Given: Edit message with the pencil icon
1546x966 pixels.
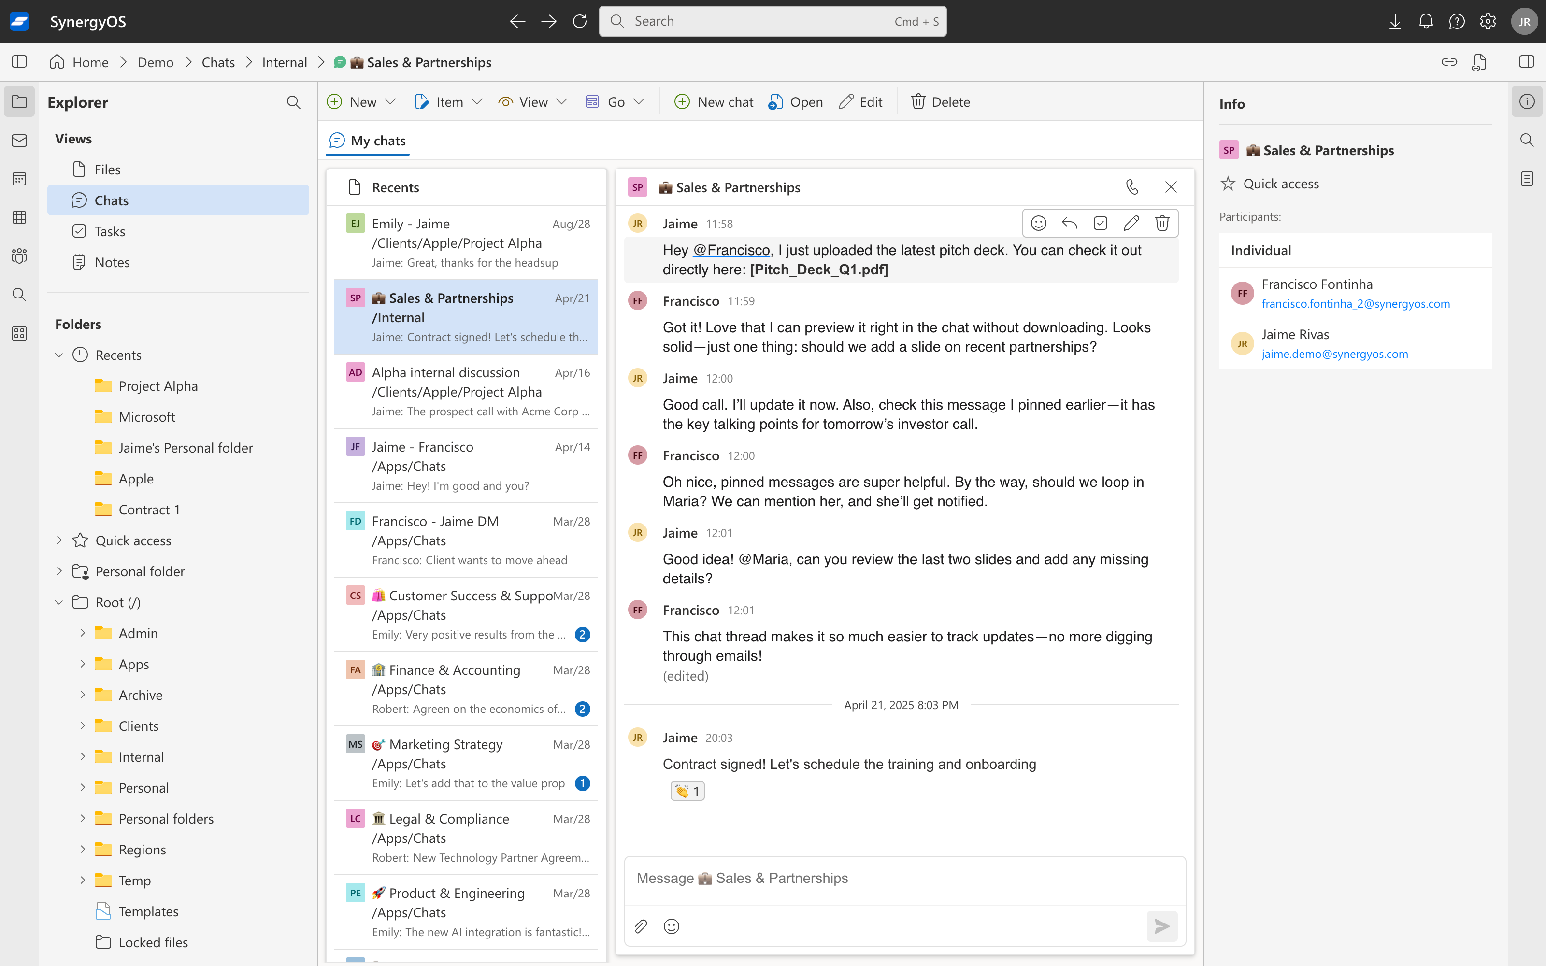Looking at the screenshot, I should tap(1131, 223).
